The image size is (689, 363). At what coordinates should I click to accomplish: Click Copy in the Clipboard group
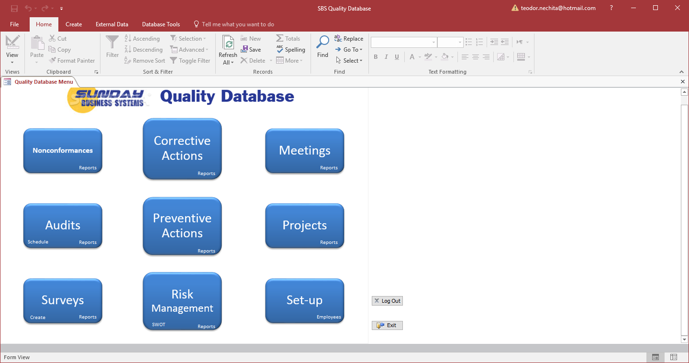point(60,50)
